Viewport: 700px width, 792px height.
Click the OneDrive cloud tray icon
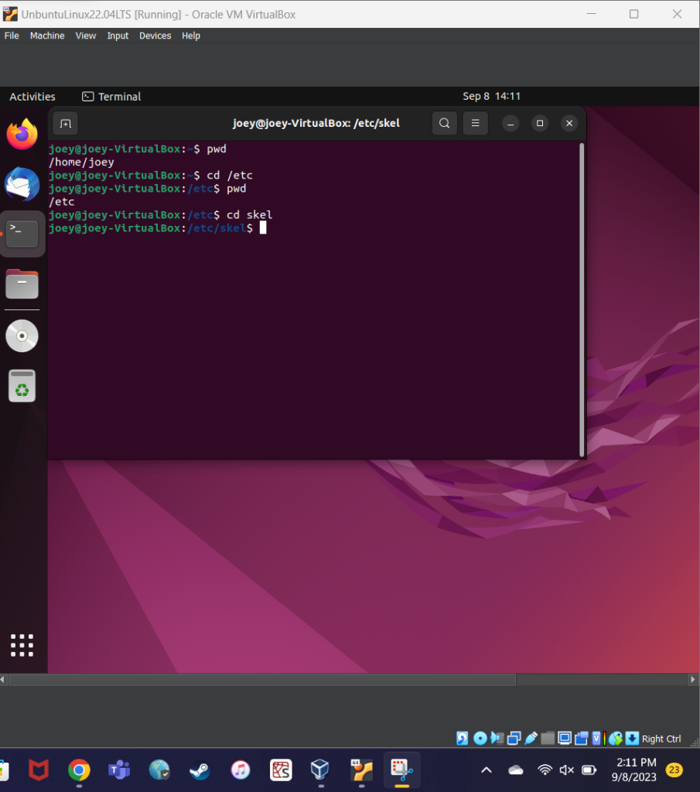[516, 770]
